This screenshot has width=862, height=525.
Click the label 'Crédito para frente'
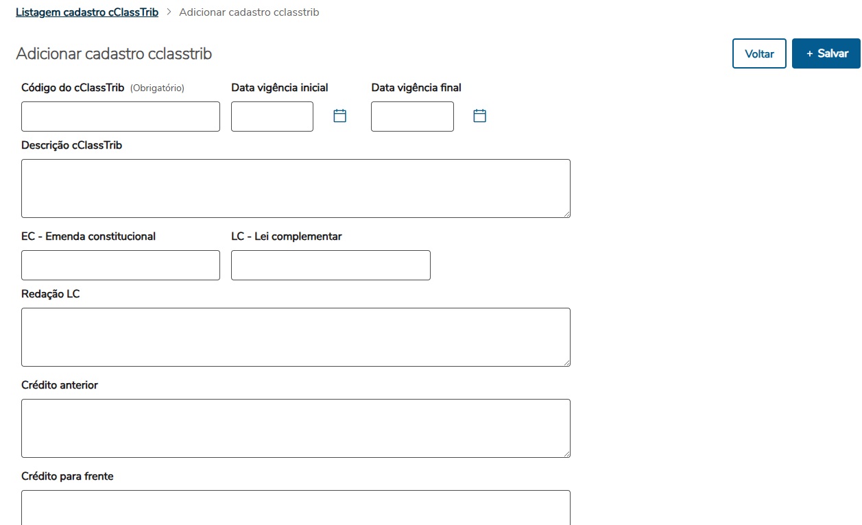click(67, 476)
